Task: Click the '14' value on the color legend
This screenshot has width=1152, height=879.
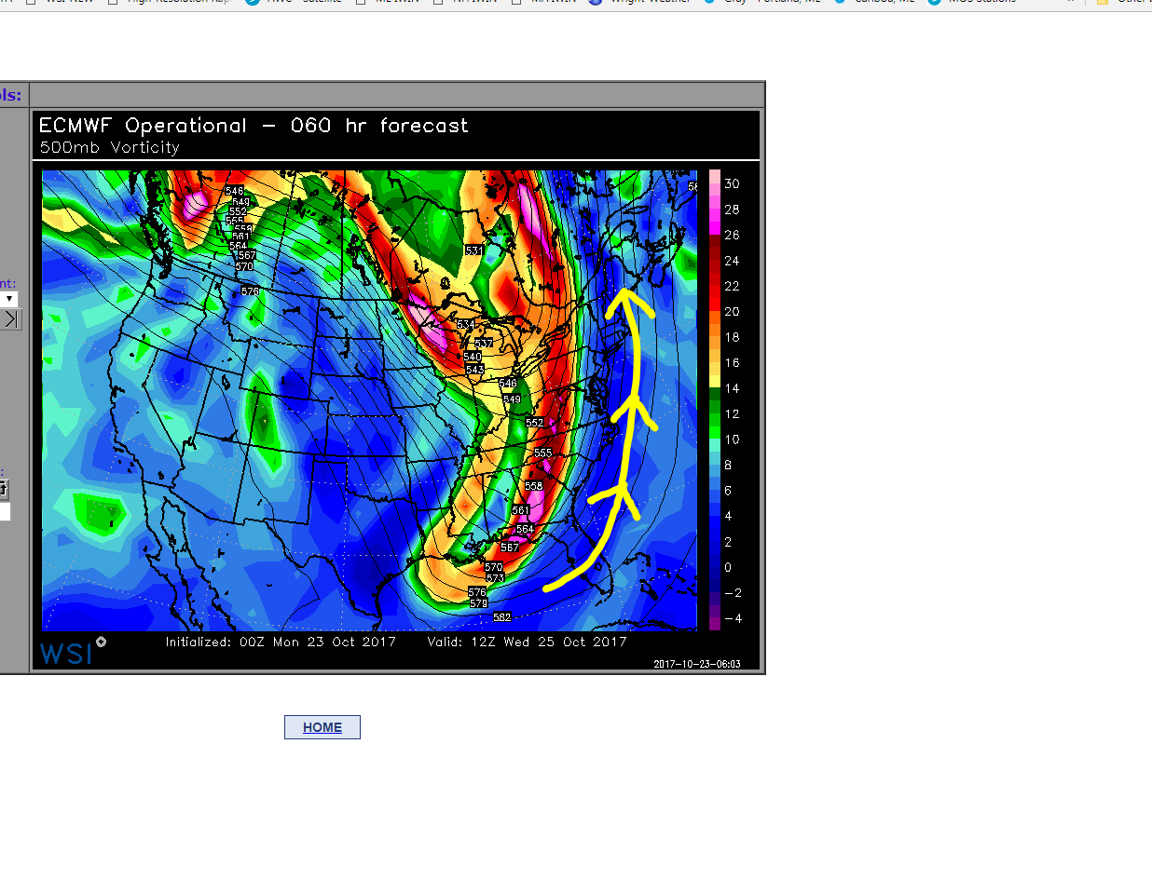Action: pos(732,388)
